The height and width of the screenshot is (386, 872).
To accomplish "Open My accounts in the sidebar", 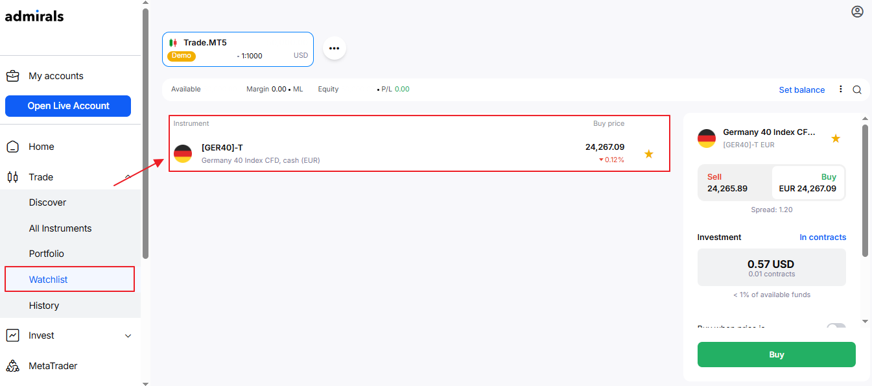I will tap(56, 76).
